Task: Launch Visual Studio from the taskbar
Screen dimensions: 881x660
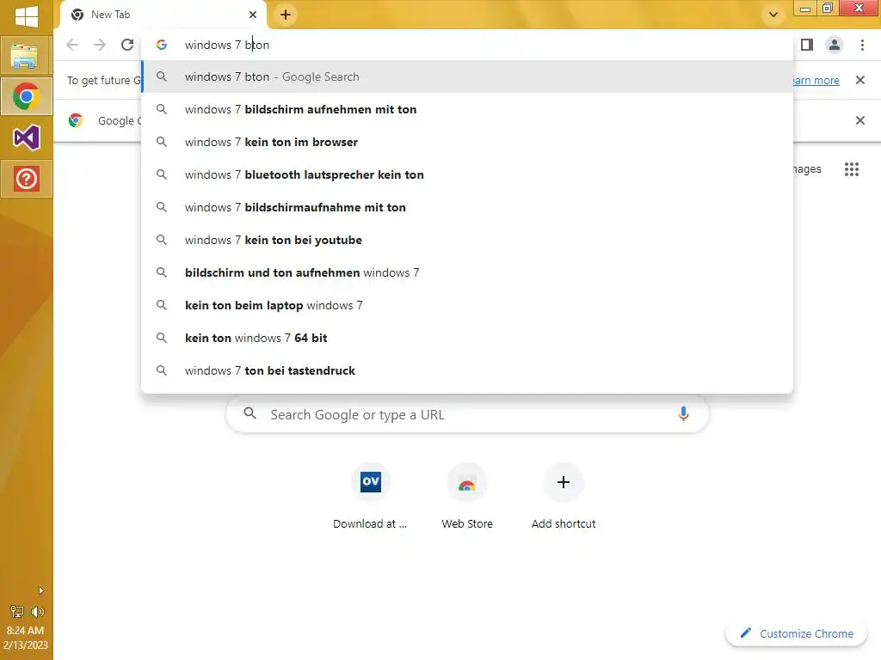Action: click(x=26, y=137)
